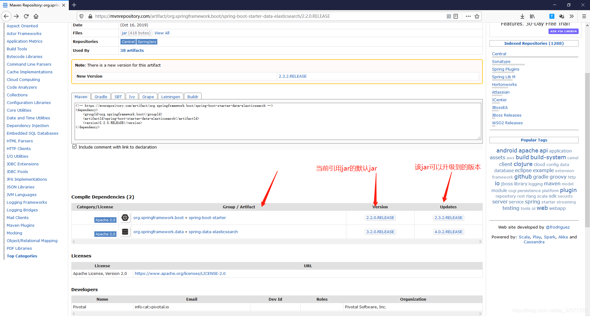590x316 pixels.
Task: Click the page vertical scrollbar
Action: (587, 150)
